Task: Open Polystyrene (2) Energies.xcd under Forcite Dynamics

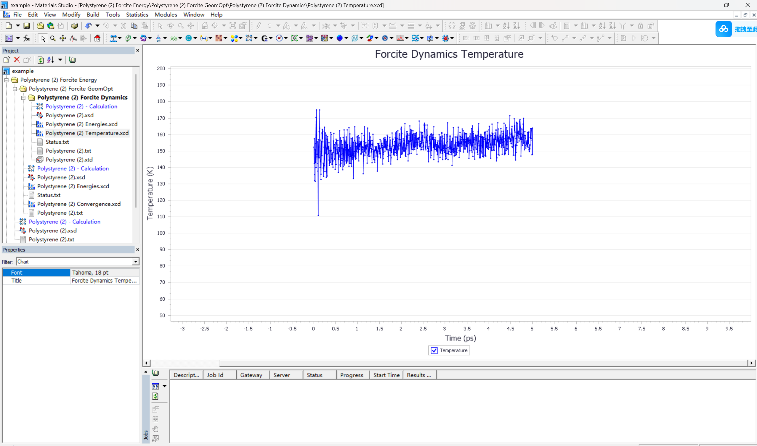Action: [x=81, y=124]
